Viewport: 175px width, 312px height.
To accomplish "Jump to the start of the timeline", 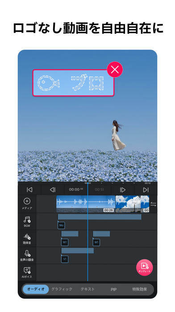I will tap(29, 190).
